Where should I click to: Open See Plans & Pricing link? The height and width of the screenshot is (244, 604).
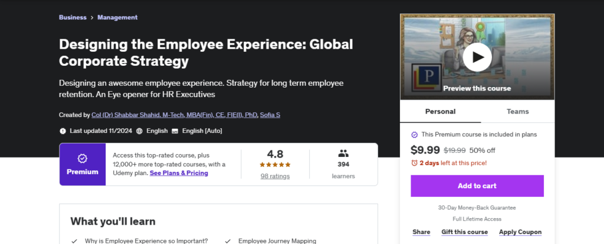pos(179,173)
